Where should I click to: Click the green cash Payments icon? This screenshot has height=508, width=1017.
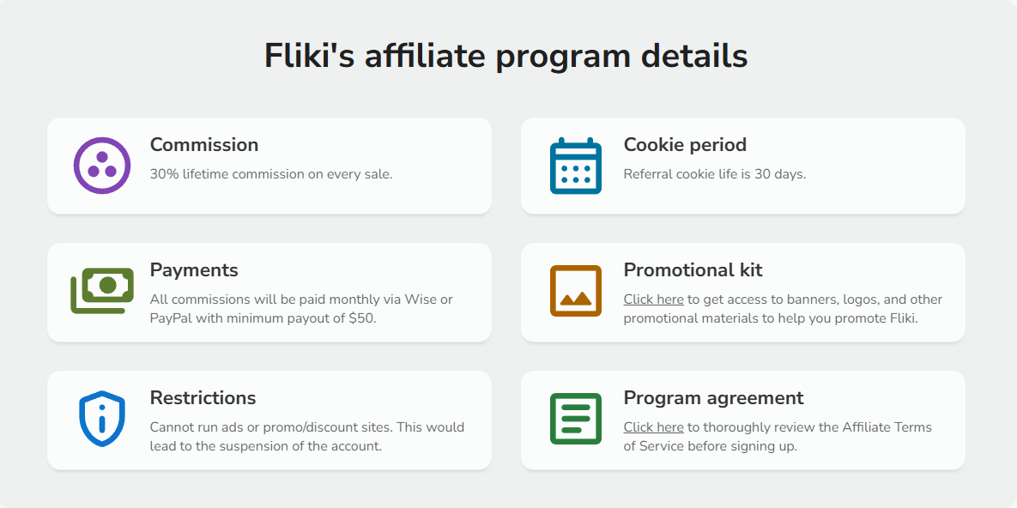[x=101, y=291]
